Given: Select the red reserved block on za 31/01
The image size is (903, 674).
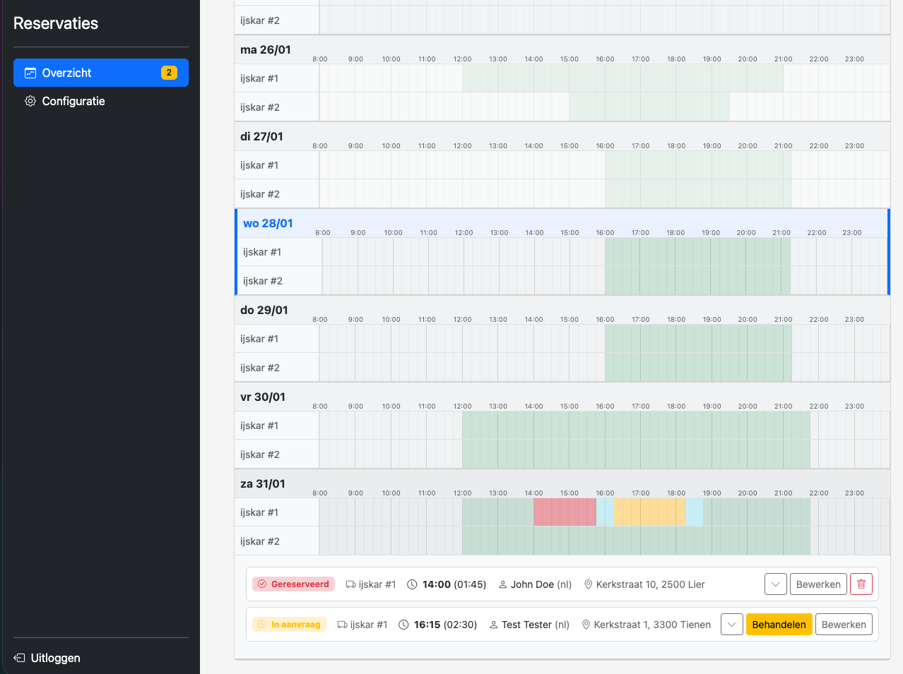Looking at the screenshot, I should coord(565,512).
